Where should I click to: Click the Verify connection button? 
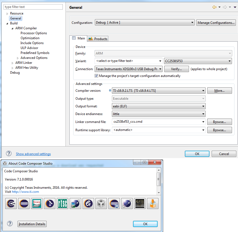pos(176,69)
